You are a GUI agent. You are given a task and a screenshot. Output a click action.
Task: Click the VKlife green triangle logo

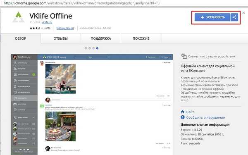pyautogui.click(x=19, y=17)
